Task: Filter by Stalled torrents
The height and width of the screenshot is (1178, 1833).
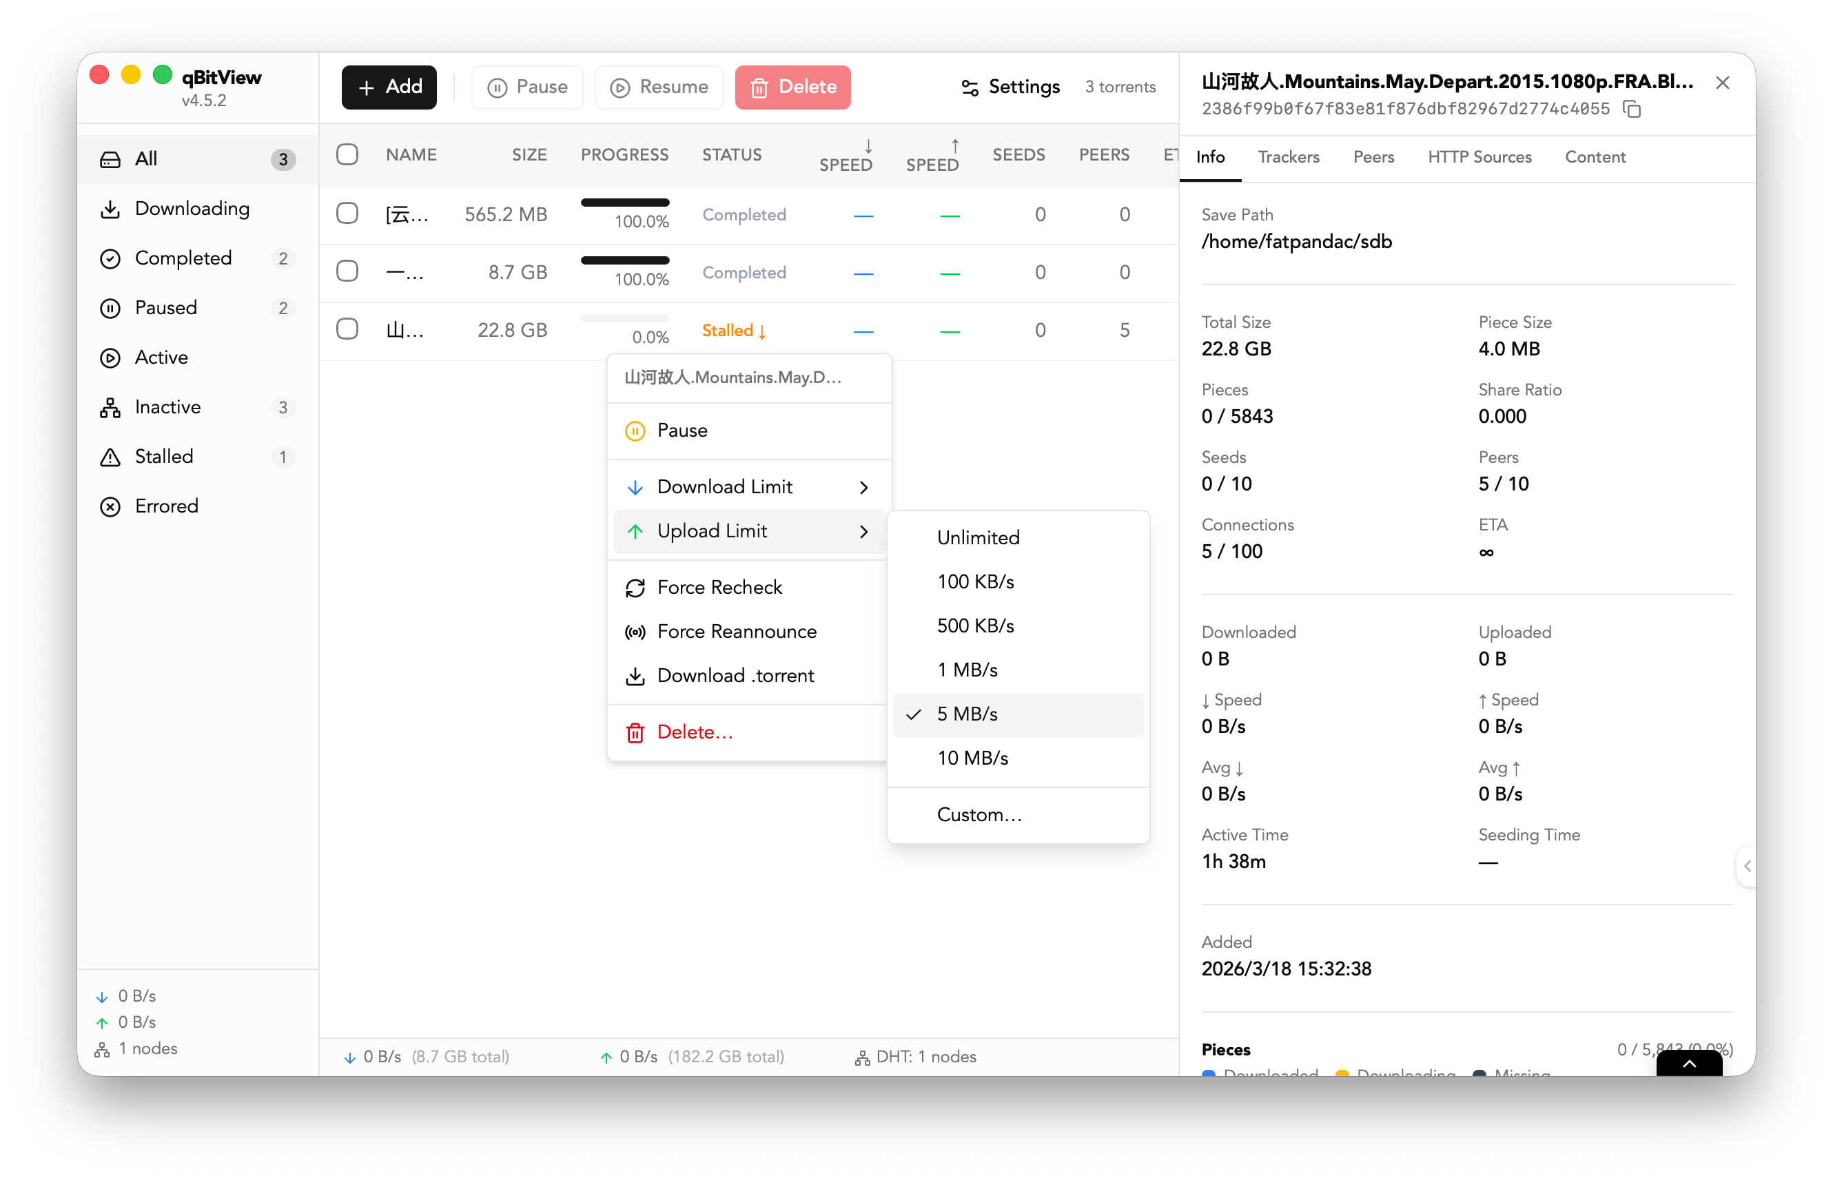Action: click(197, 457)
